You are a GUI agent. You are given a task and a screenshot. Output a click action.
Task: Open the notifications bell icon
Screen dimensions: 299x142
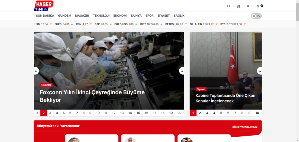tap(258, 6)
